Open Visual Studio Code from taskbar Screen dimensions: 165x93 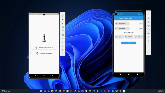(x=94, y=91)
